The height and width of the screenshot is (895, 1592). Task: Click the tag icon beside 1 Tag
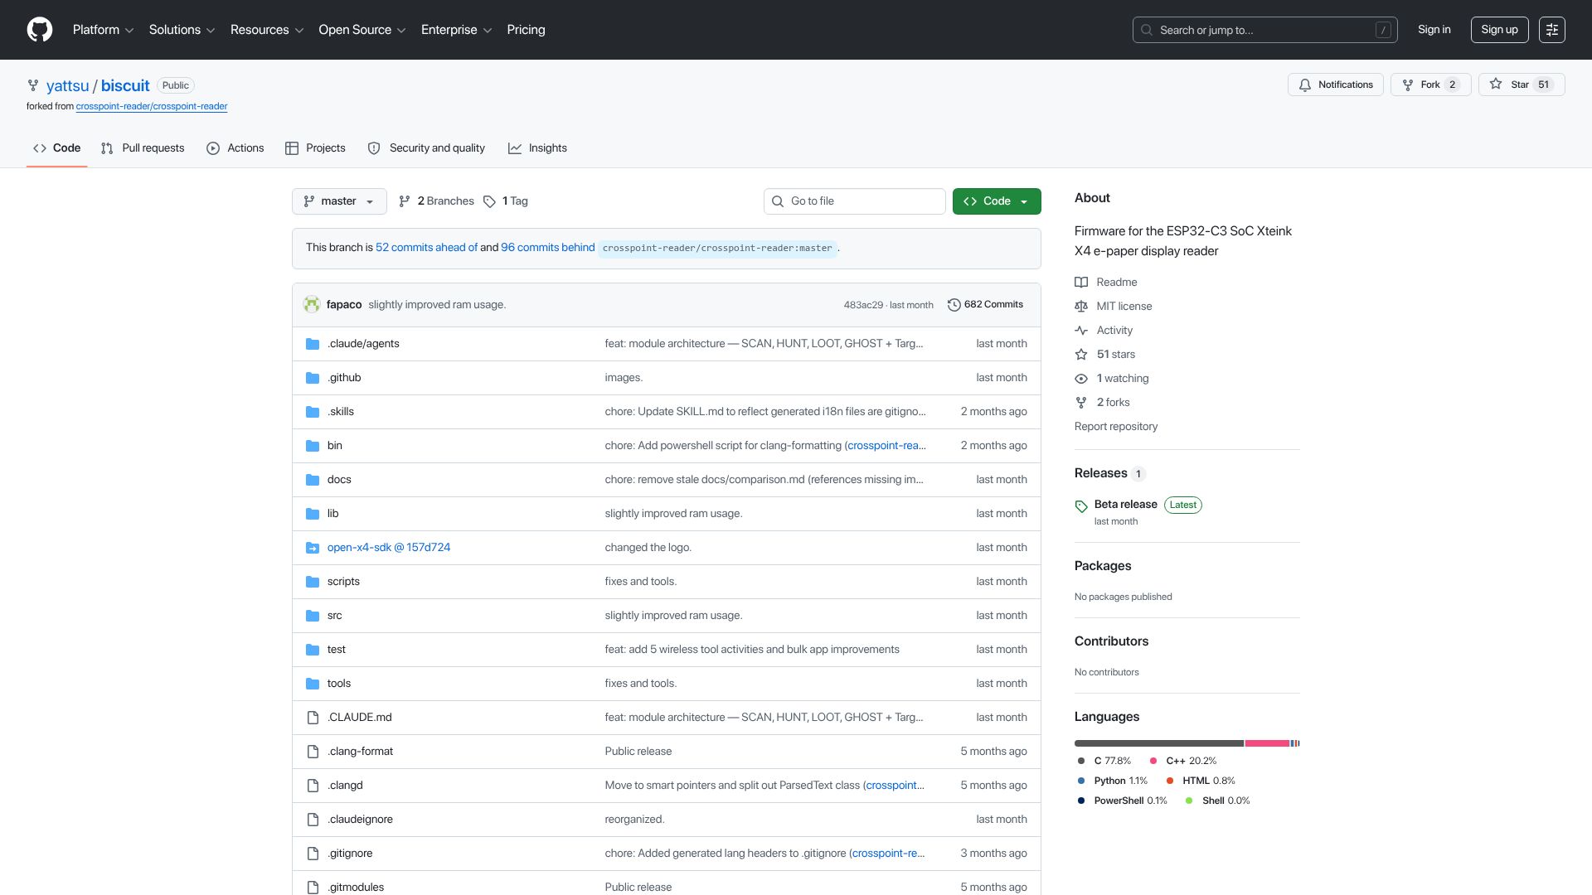point(489,201)
